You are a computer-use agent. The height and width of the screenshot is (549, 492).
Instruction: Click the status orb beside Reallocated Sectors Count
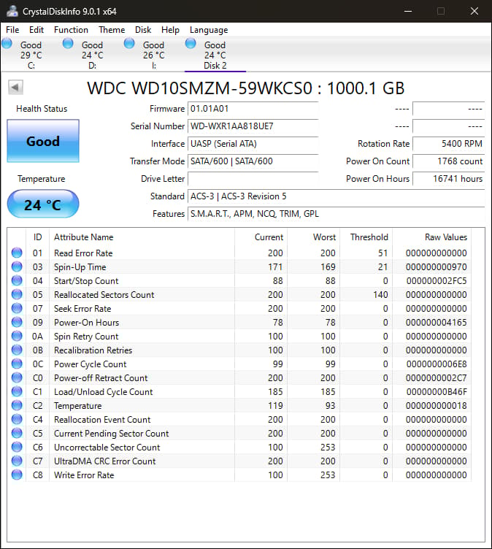click(x=17, y=295)
